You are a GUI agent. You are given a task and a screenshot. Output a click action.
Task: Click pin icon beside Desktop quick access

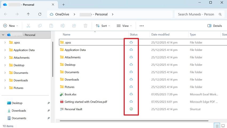click(49, 103)
